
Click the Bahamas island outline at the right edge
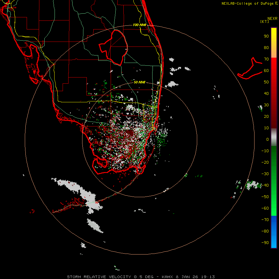[x=250, y=69]
